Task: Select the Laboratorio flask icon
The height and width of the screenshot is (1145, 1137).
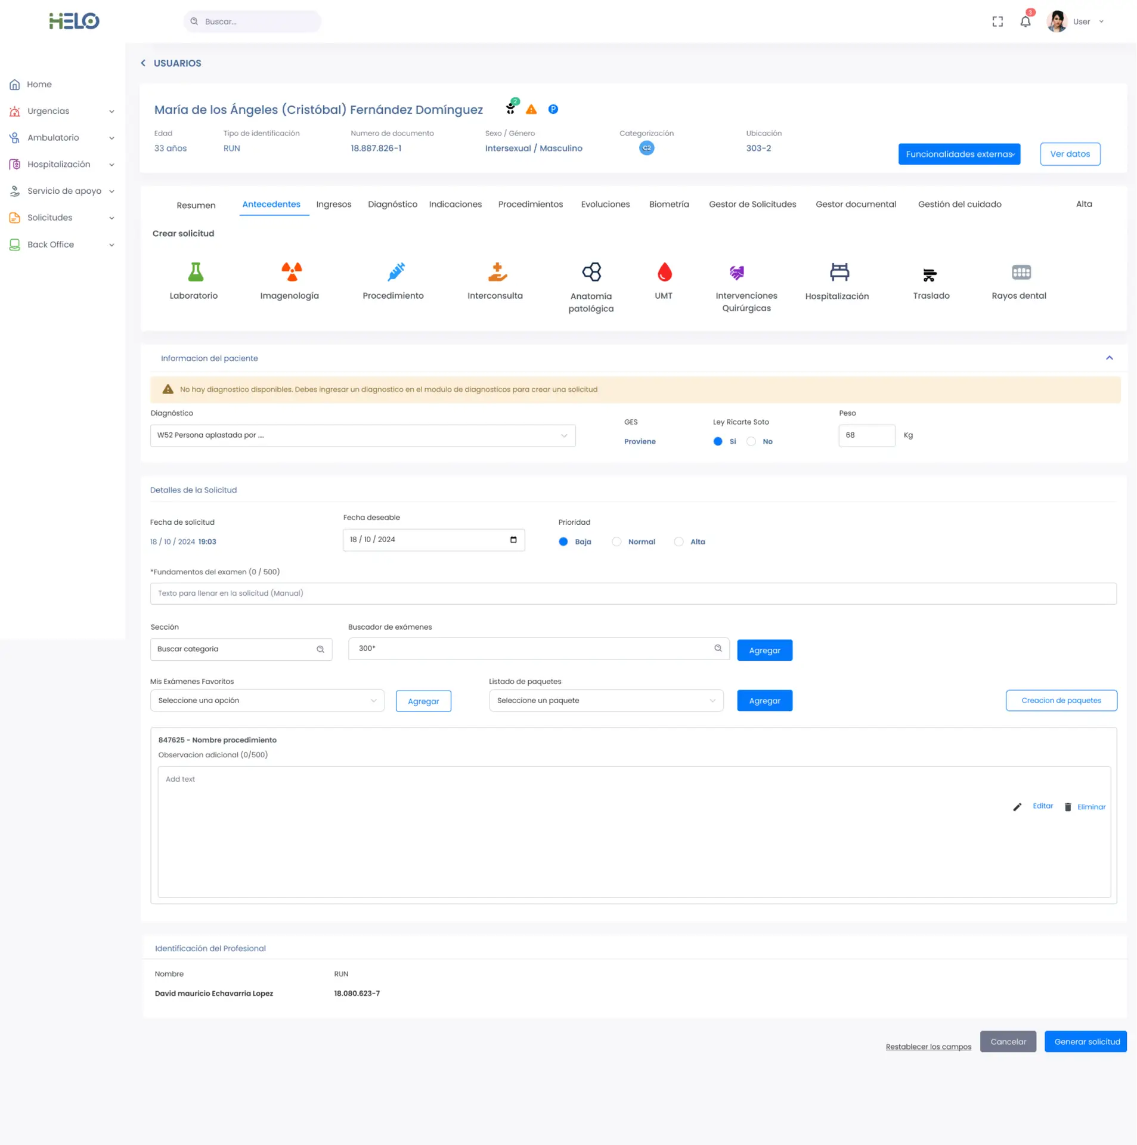Action: (196, 272)
